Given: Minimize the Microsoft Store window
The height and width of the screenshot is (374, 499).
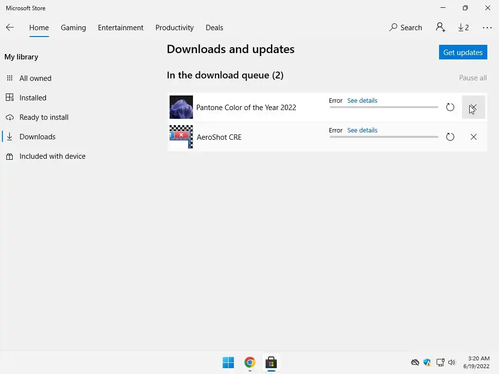Looking at the screenshot, I should click(442, 8).
